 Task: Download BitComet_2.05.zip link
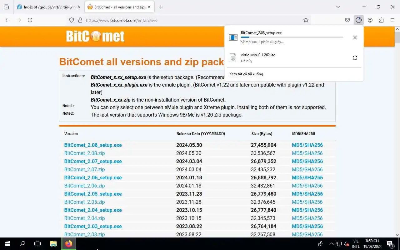[x=84, y=202]
